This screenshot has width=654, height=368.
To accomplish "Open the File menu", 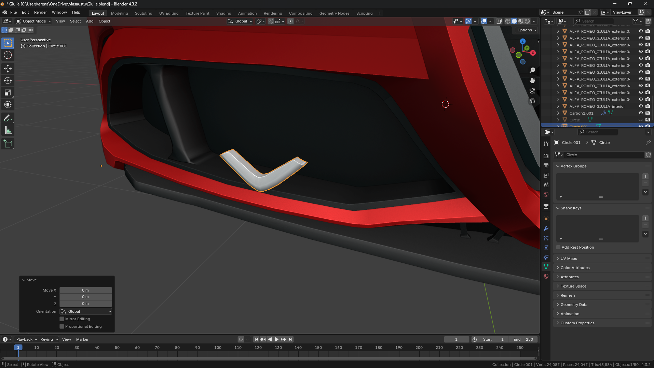I will click(x=14, y=12).
